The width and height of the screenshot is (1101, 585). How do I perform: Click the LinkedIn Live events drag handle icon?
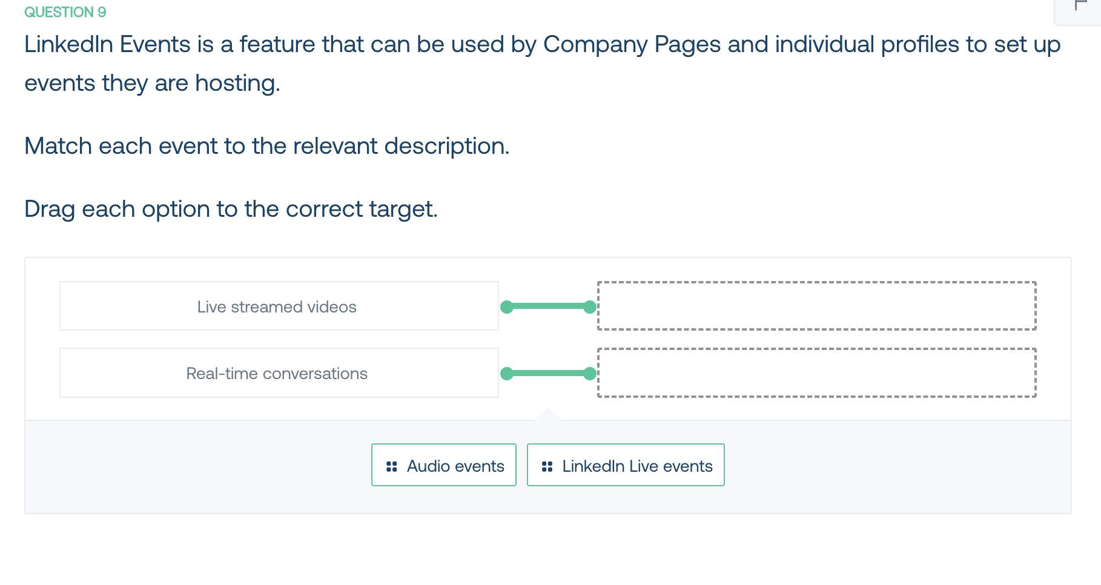click(547, 466)
